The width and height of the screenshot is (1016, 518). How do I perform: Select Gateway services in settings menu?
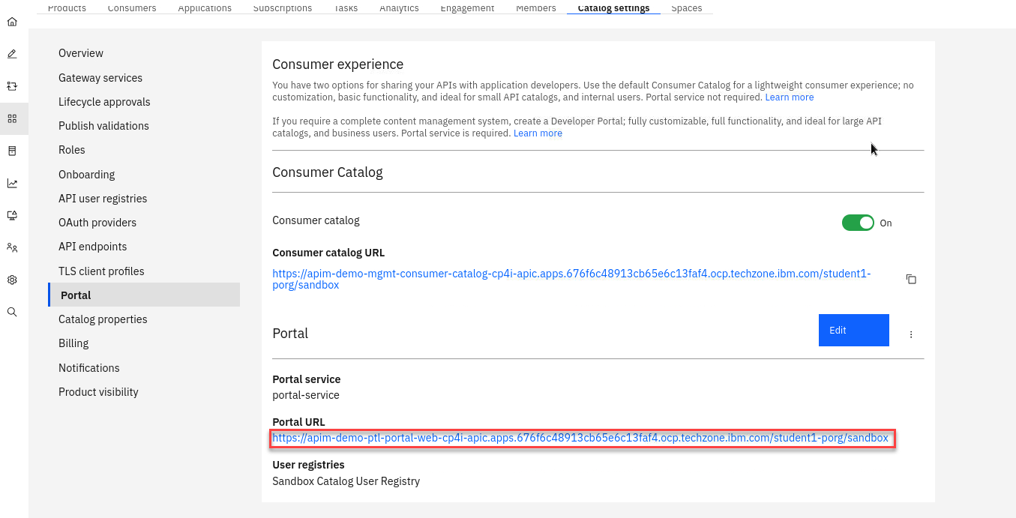pyautogui.click(x=100, y=78)
